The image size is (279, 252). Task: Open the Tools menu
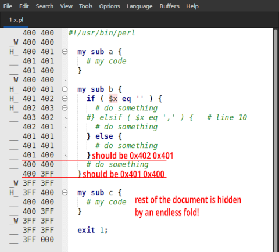(85, 6)
